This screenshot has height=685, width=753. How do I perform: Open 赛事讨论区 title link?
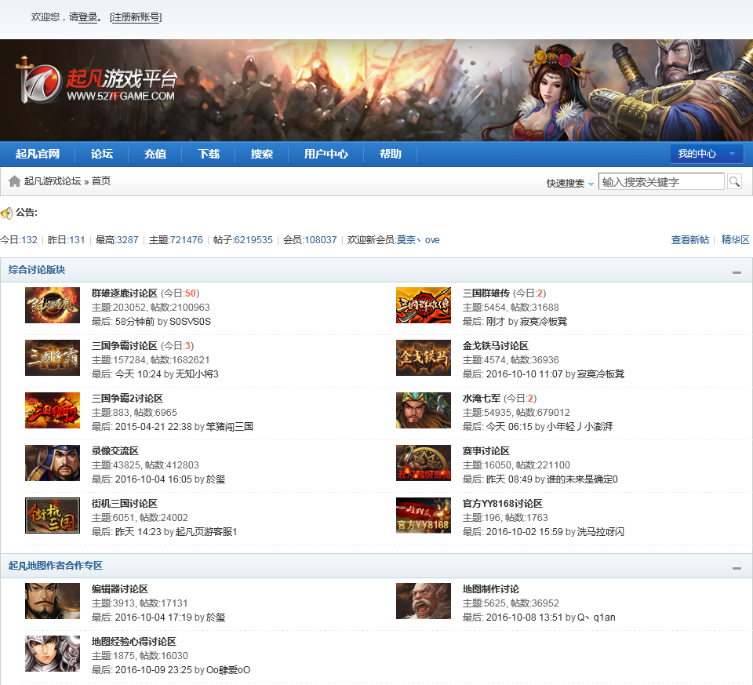click(486, 451)
